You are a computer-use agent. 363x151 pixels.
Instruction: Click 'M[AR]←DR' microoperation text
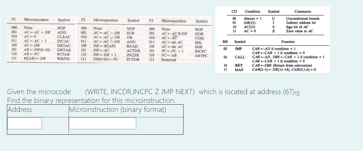(x=35, y=58)
